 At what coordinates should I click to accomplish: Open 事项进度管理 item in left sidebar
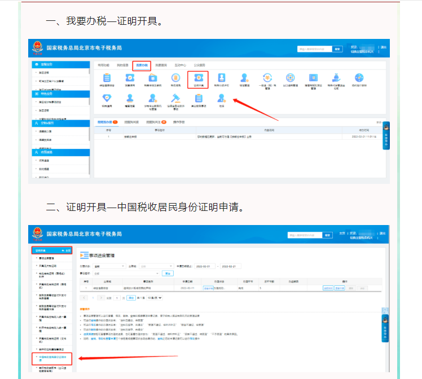click(x=47, y=258)
